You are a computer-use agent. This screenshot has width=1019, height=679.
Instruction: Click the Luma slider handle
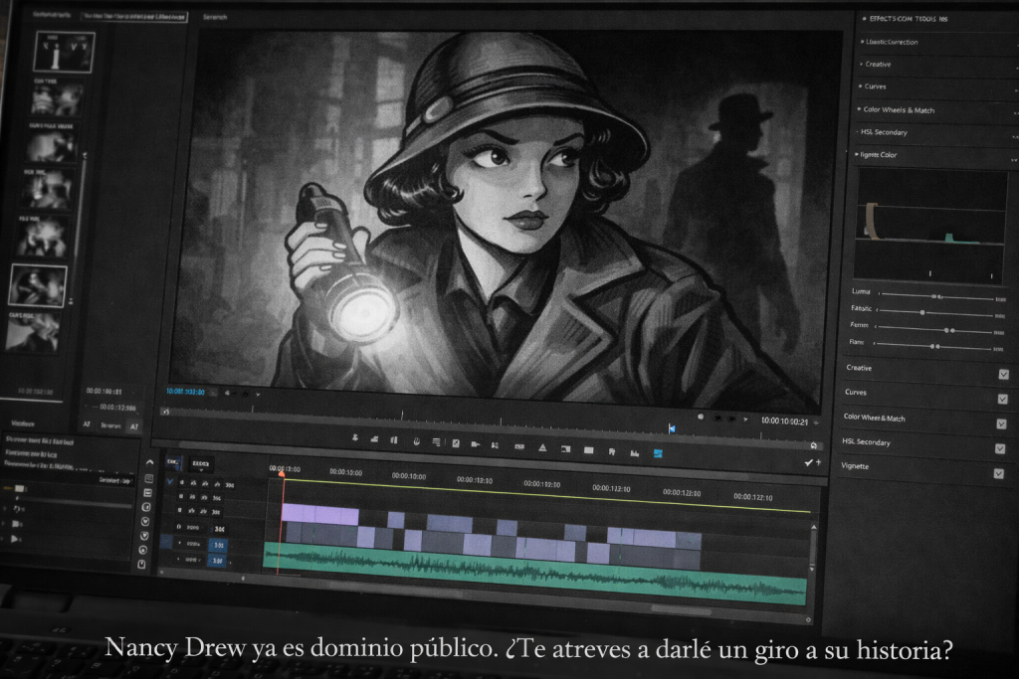tap(934, 295)
